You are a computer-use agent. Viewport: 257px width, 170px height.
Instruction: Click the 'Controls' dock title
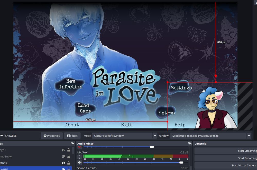[200, 143]
